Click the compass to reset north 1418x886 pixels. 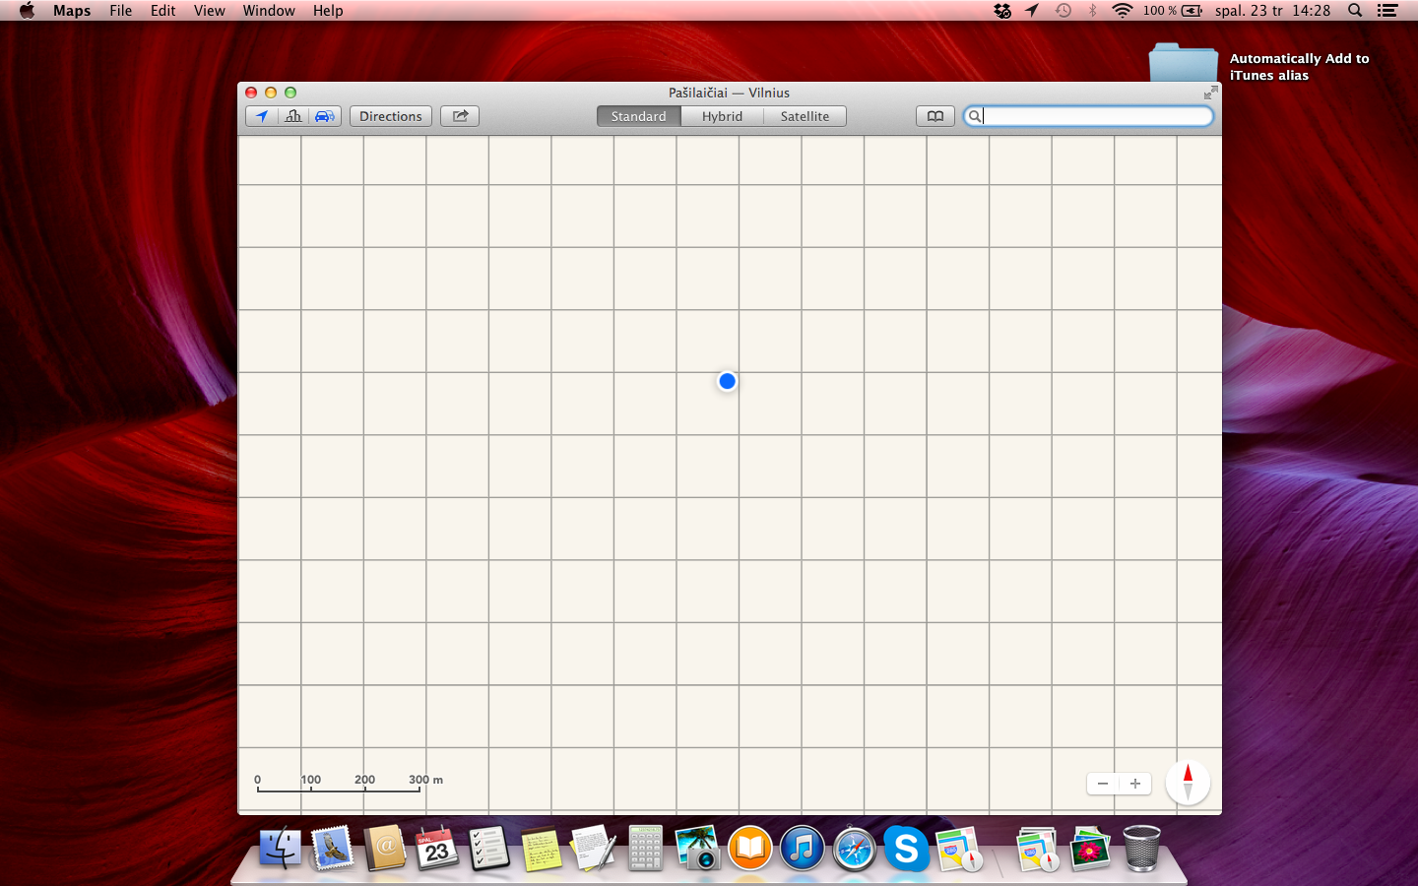click(x=1188, y=783)
